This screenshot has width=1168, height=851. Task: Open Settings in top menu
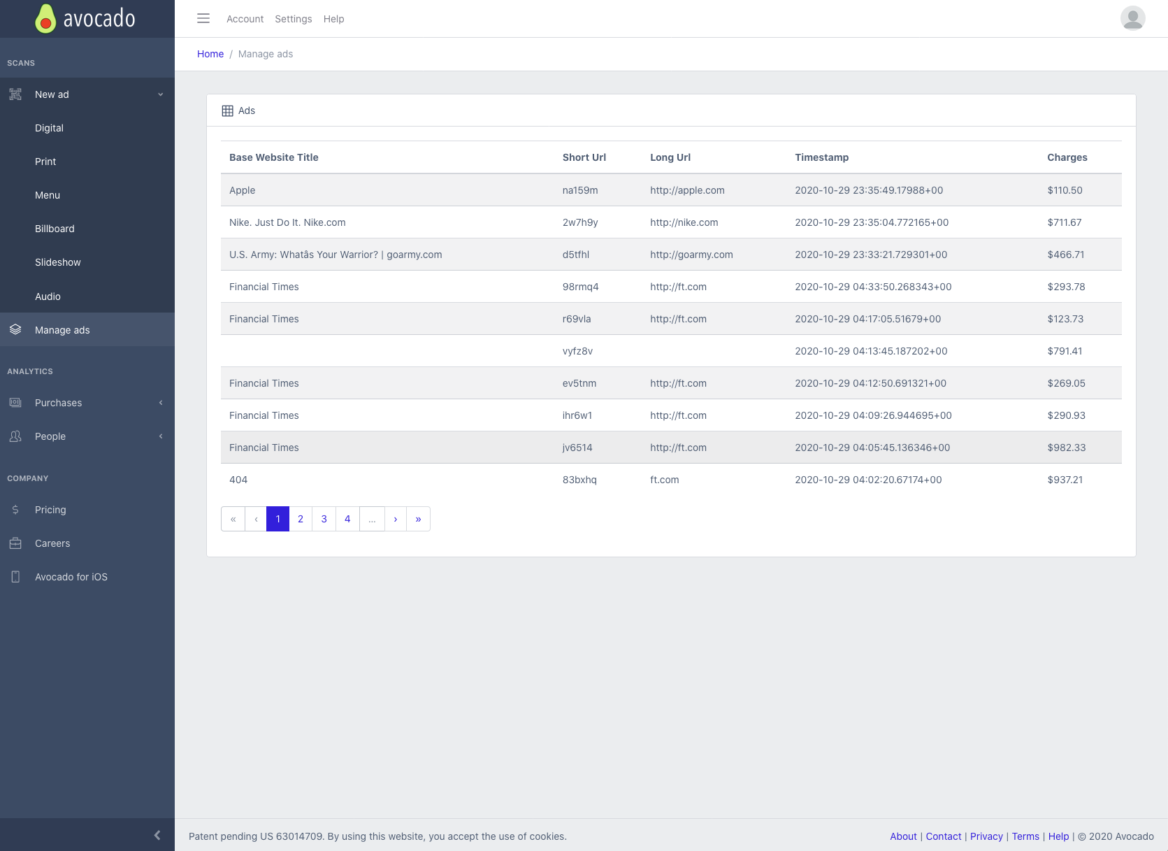(x=294, y=19)
